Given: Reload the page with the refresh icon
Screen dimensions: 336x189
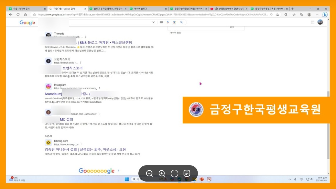Looking at the screenshot, I should (18, 15).
